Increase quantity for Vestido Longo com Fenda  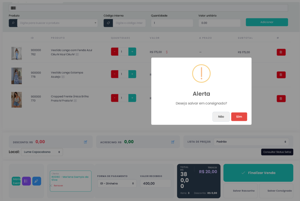(x=132, y=51)
